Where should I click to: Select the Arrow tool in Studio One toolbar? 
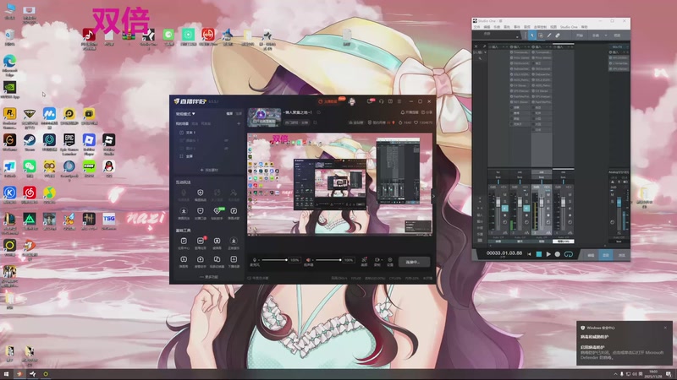532,35
